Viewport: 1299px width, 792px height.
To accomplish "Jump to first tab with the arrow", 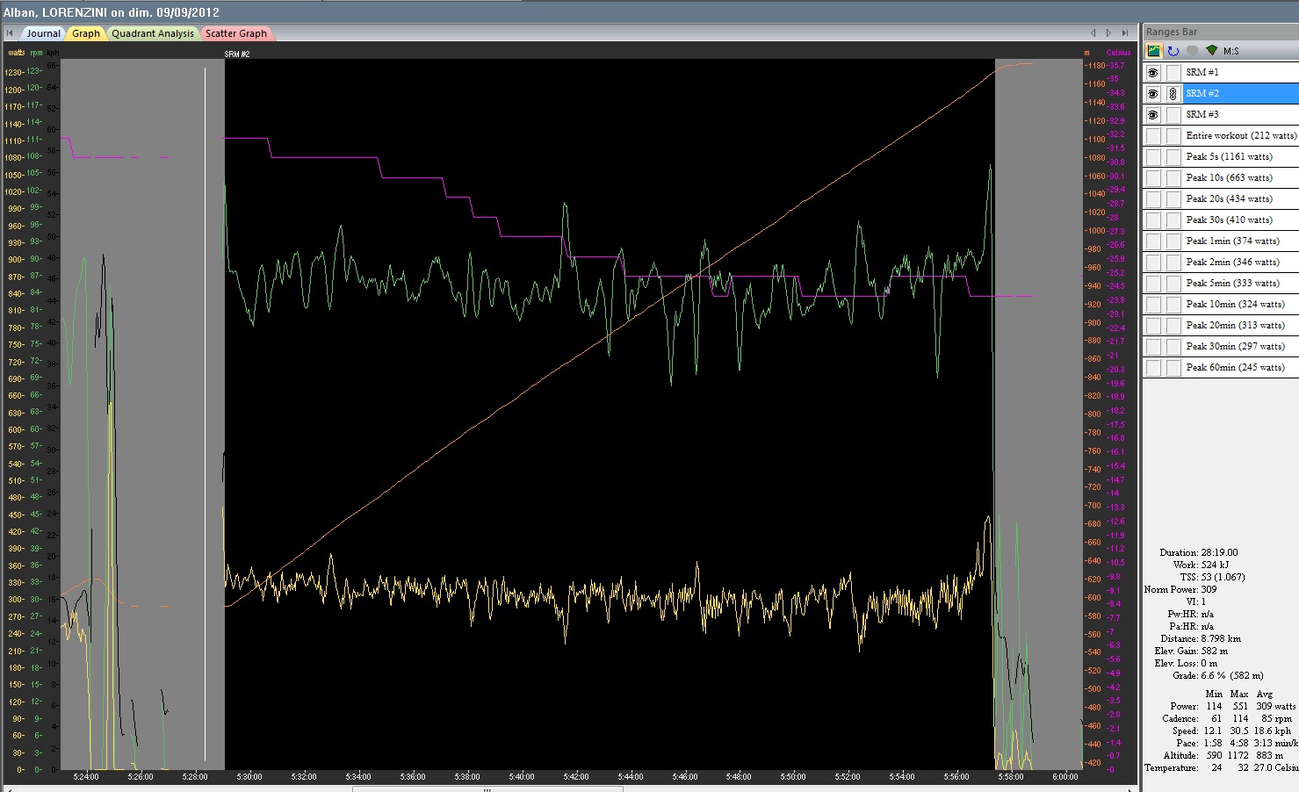I will click(10, 33).
